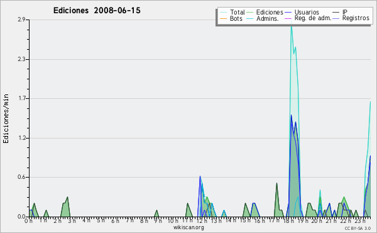This screenshot has width=377, height=233.
Task: Click the '20 h' x-axis label
Action: click(317, 220)
